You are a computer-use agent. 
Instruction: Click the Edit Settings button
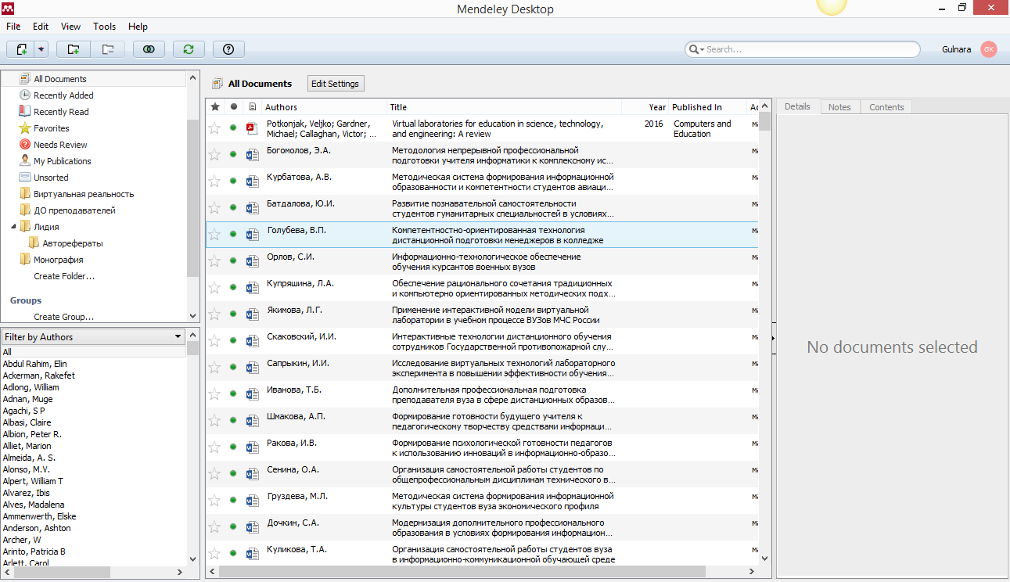(x=335, y=84)
